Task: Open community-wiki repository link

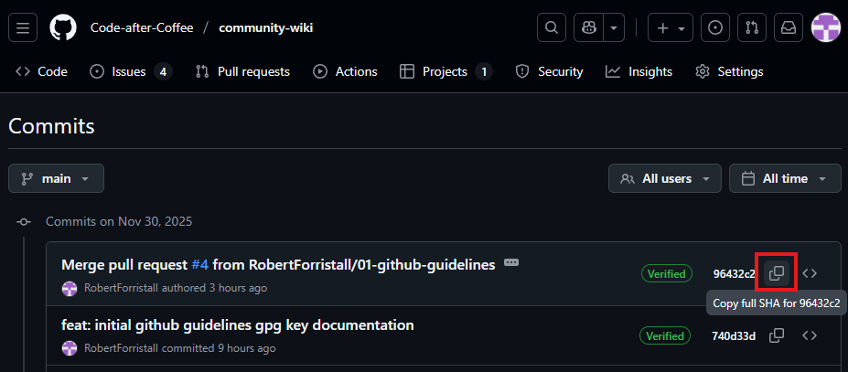Action: [265, 27]
